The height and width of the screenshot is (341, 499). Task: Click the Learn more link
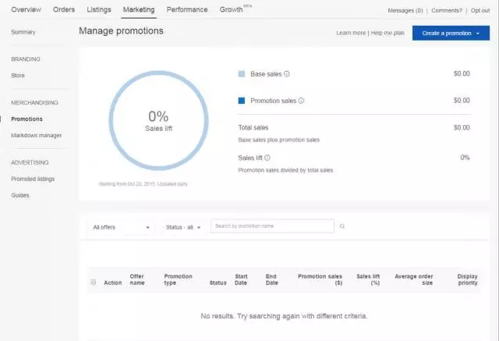351,34
